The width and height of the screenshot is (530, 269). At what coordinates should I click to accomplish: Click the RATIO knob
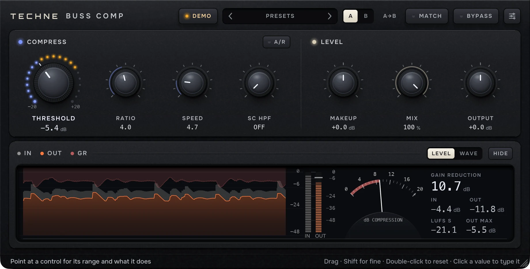tap(126, 83)
